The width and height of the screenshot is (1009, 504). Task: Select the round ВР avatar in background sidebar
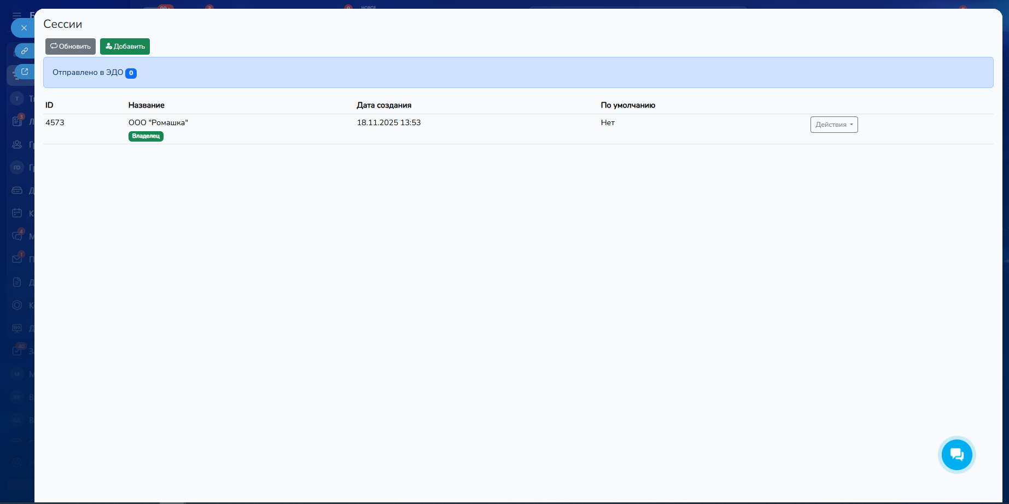[18, 397]
